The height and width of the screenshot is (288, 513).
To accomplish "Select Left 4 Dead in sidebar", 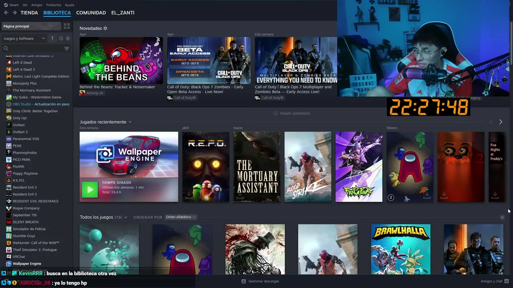I will point(22,62).
